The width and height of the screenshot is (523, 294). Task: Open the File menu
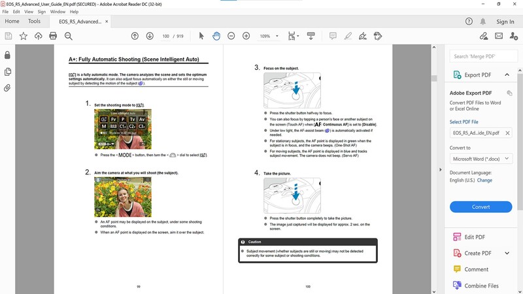pos(5,12)
